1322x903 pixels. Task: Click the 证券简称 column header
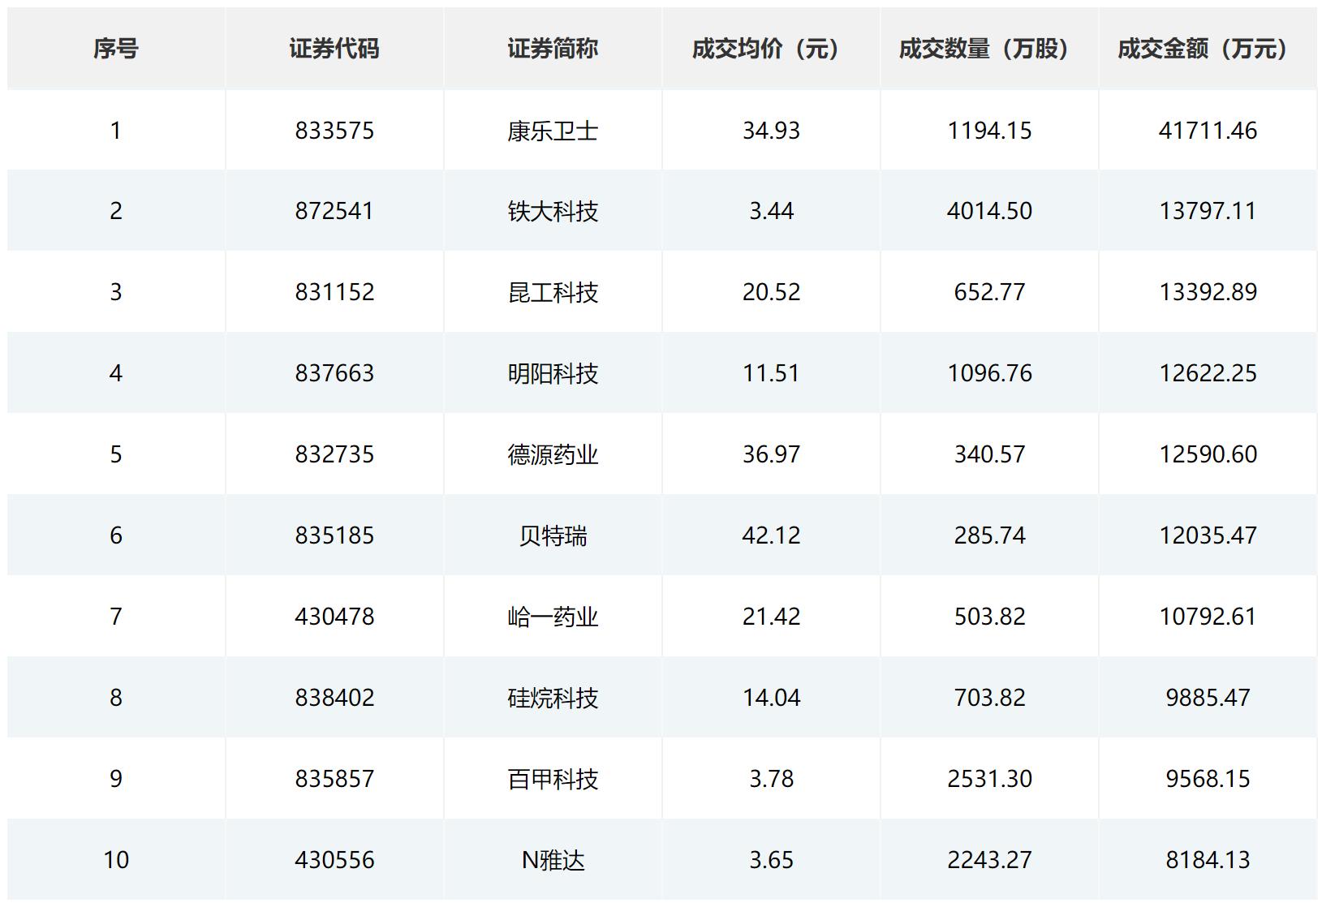pyautogui.click(x=553, y=49)
